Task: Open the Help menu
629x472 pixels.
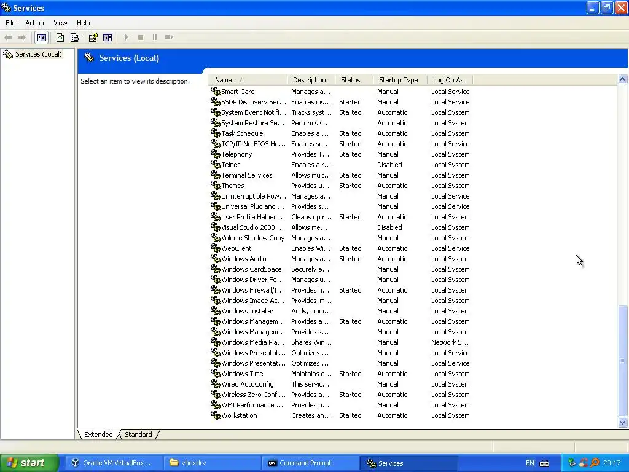Action: pos(83,23)
